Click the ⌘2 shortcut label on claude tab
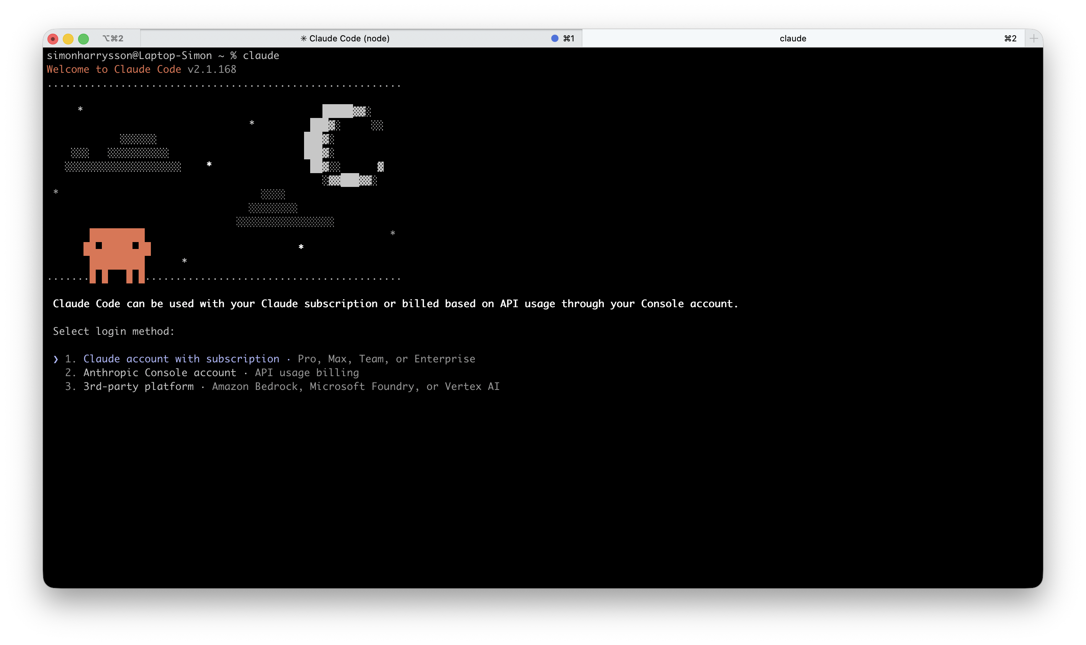 (1010, 38)
